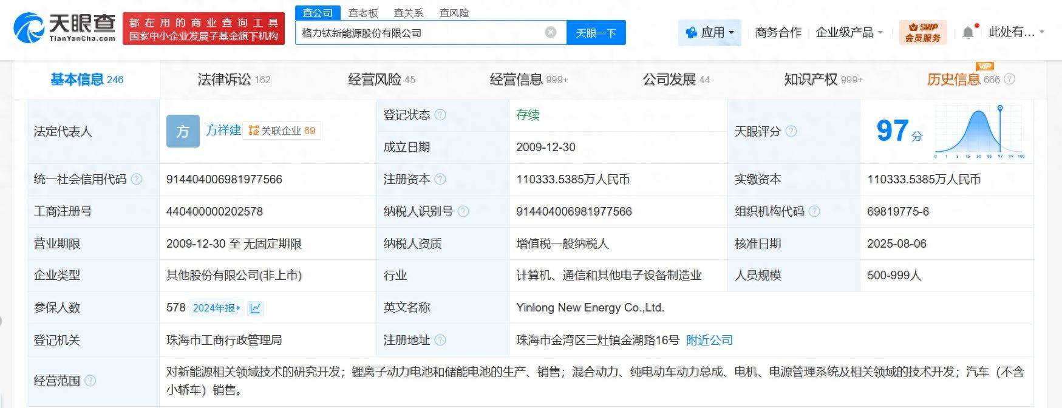This screenshot has width=1062, height=408.
Task: Select the 知识产权 999+ tab
Action: (823, 80)
